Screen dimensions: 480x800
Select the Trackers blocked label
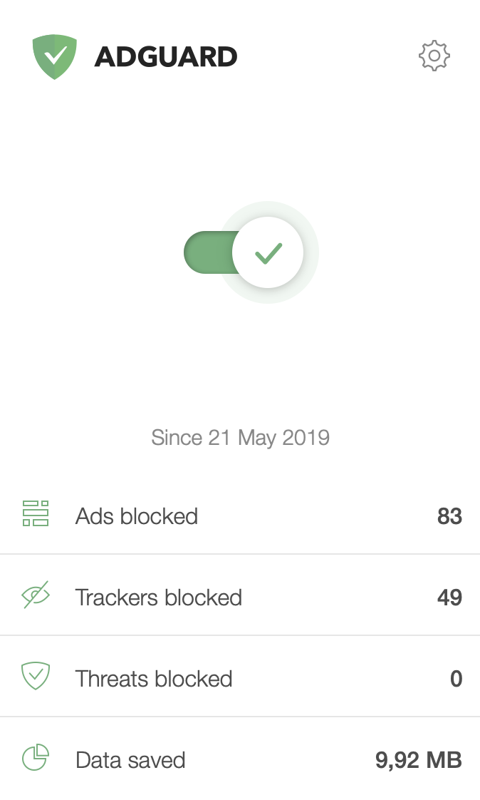(x=158, y=597)
